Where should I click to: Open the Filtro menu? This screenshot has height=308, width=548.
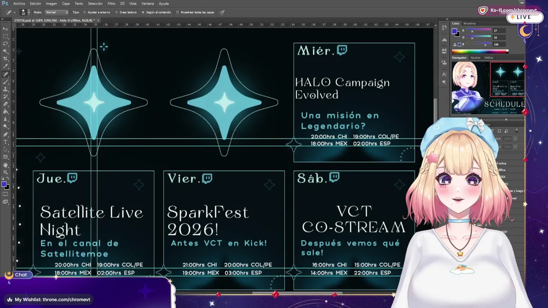pos(111,3)
